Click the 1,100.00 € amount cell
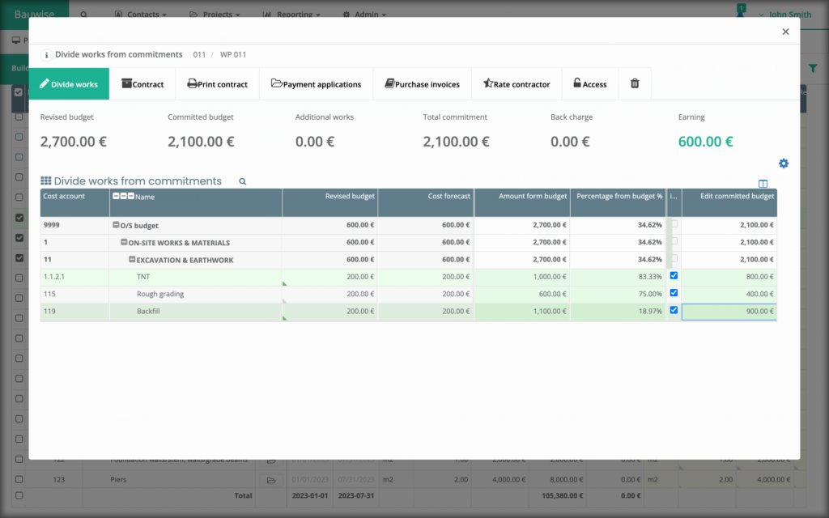 [522, 312]
